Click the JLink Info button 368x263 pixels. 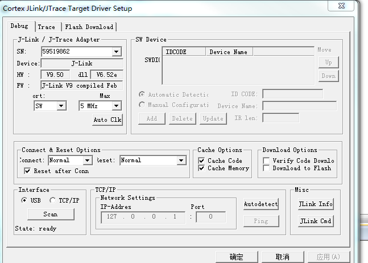pyautogui.click(x=316, y=204)
